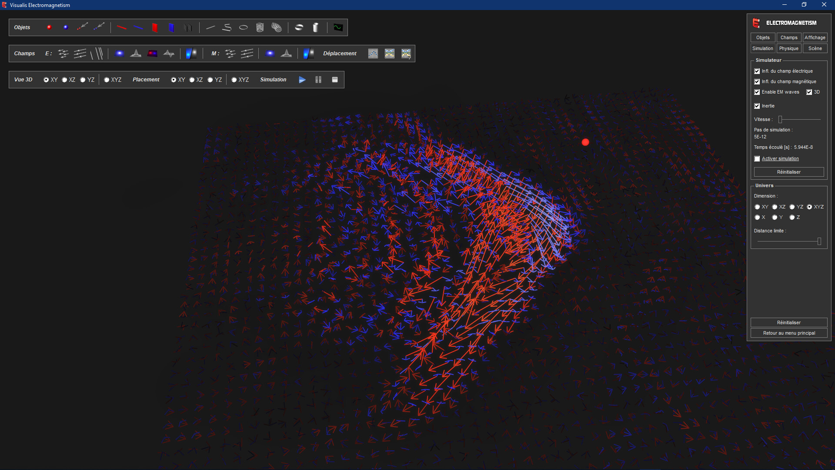Switch to the Physique tab
This screenshot has width=835, height=470.
click(x=788, y=48)
